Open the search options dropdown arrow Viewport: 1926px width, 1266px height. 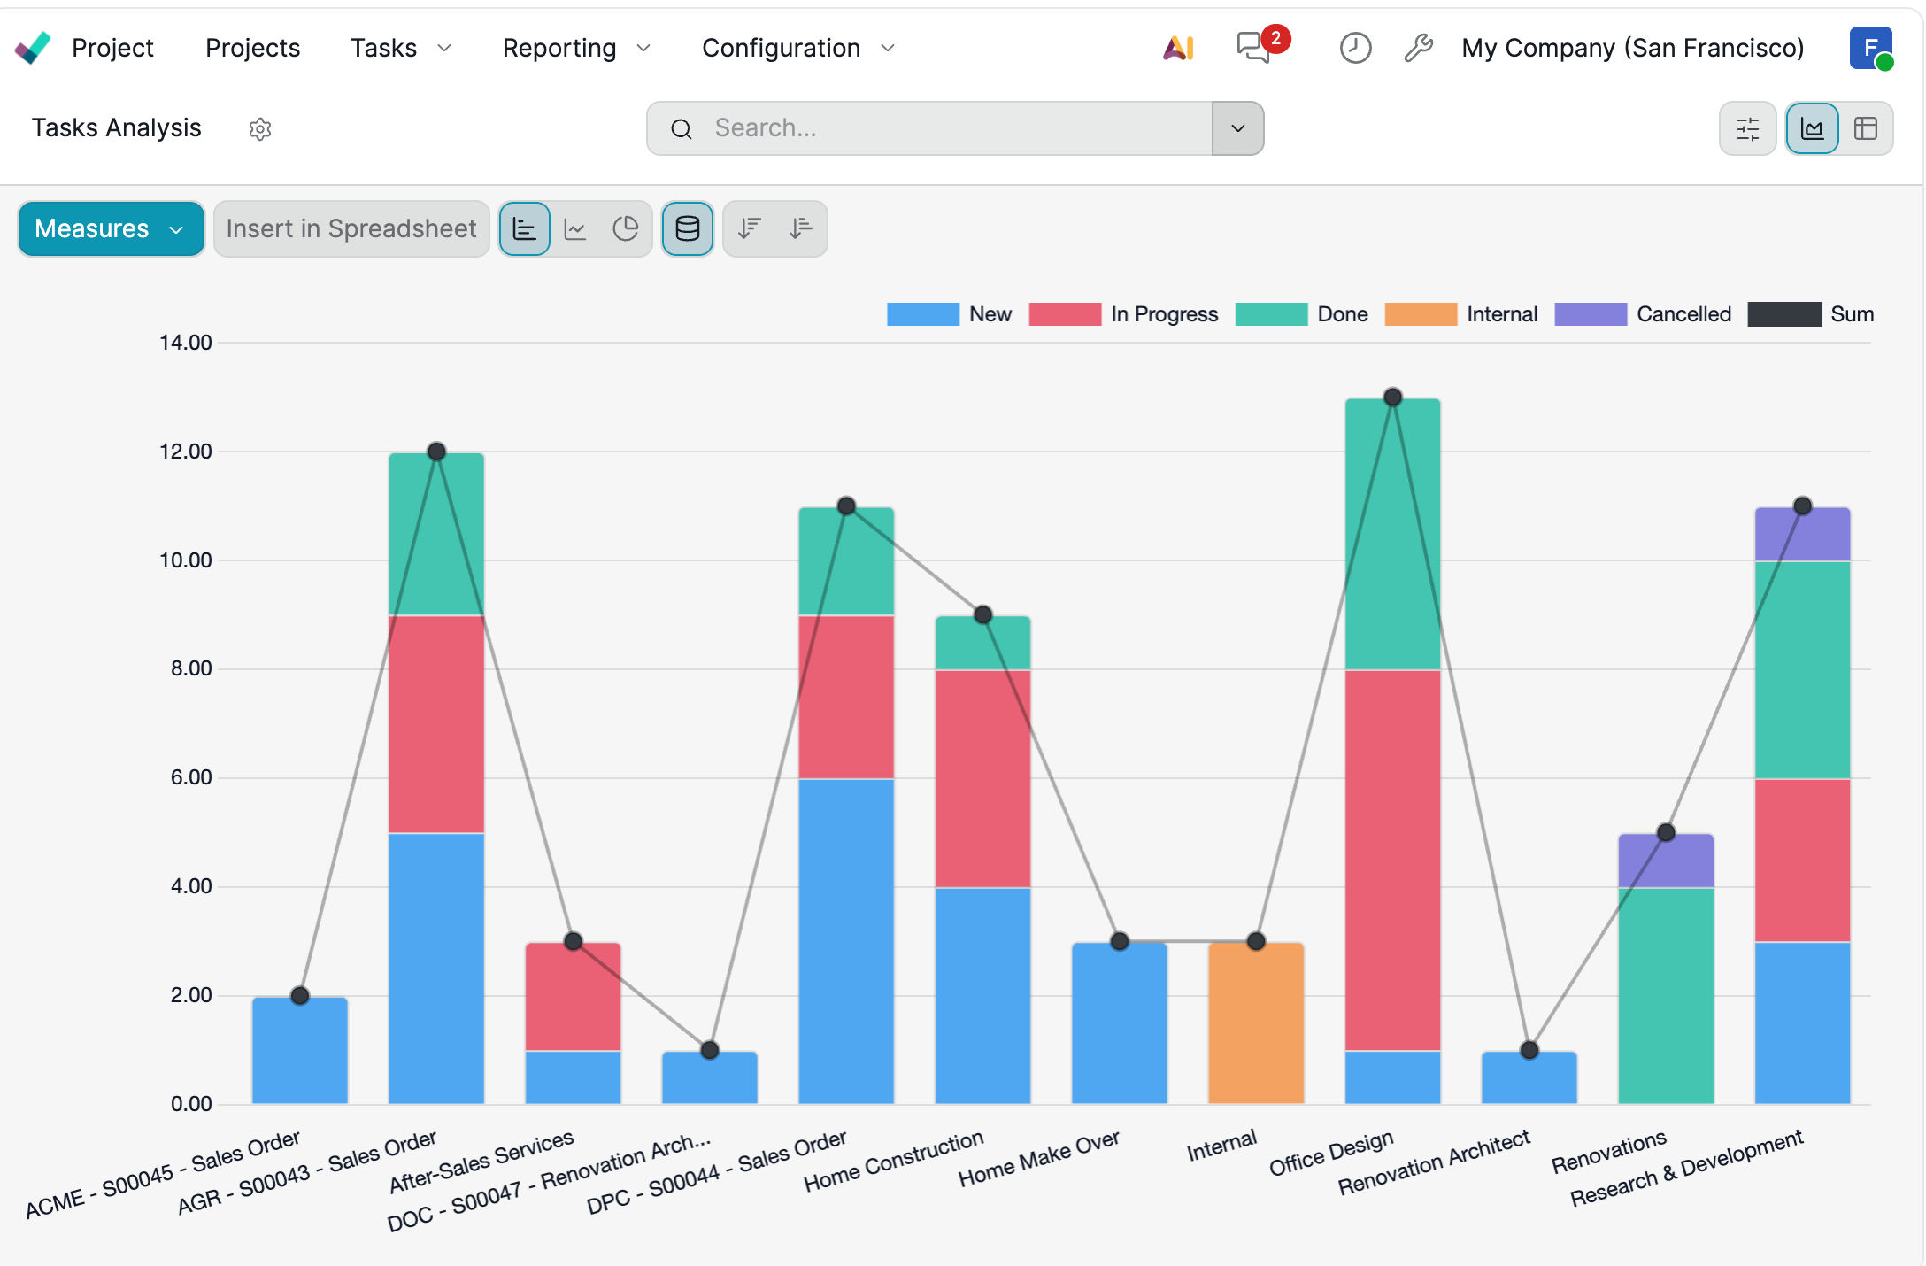click(x=1237, y=129)
